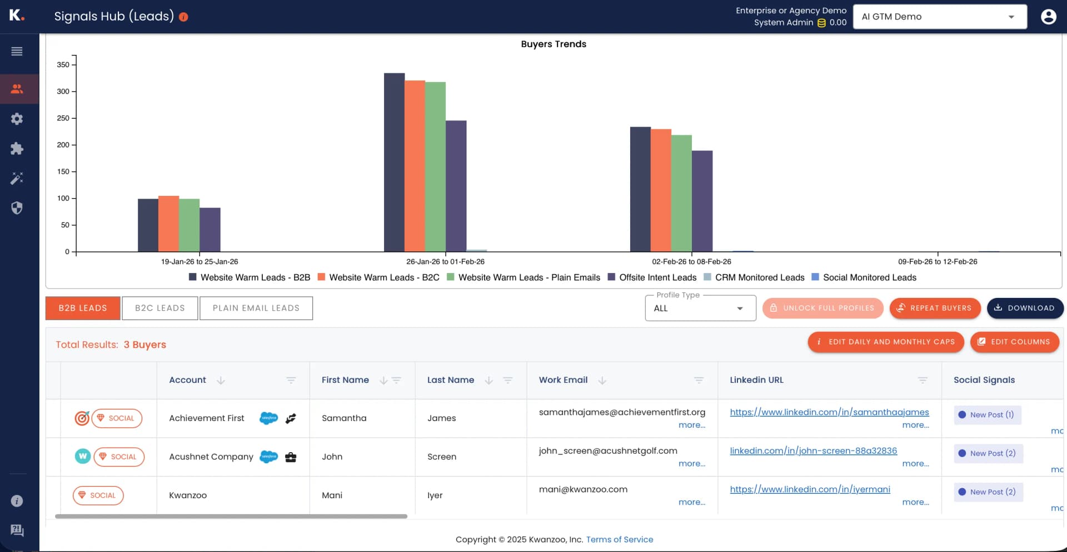
Task: Click the Salesforce icon for Acushnet Company
Action: (269, 457)
